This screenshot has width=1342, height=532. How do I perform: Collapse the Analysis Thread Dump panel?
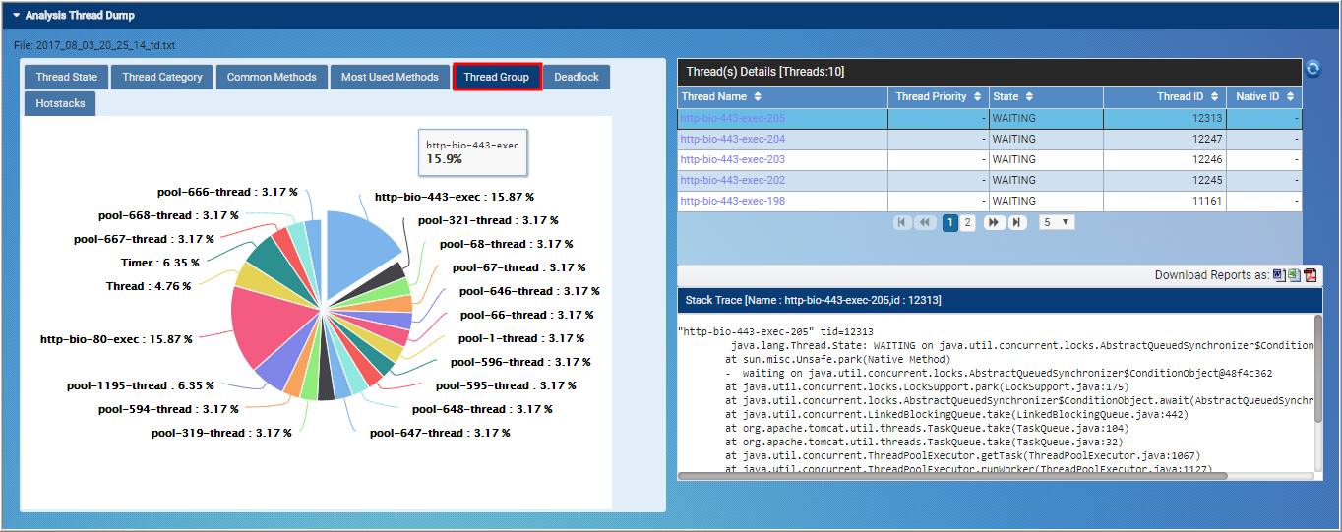17,16
